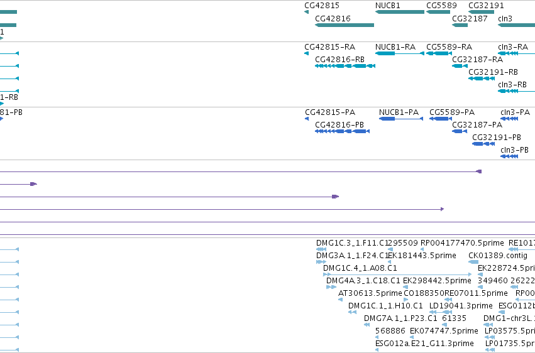This screenshot has width=535, height=353.
Task: Open the ESG012a.E21_G11.3prime EST label
Action: click(x=424, y=344)
